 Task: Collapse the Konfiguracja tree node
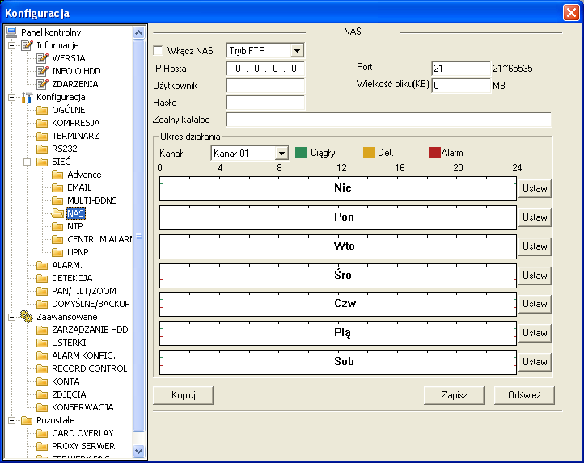[x=12, y=97]
